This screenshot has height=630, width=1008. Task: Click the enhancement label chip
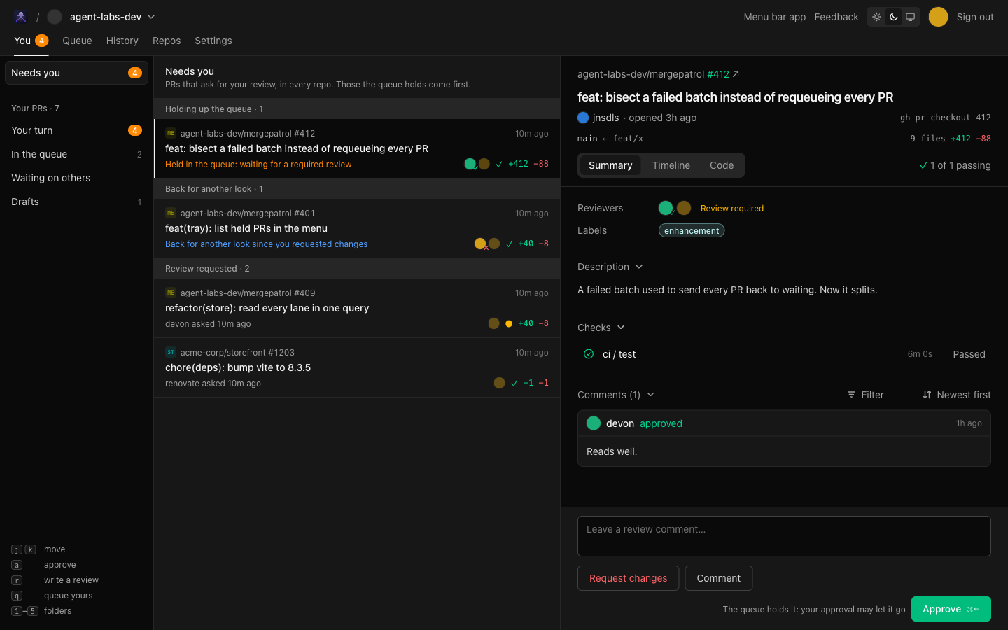tap(692, 230)
